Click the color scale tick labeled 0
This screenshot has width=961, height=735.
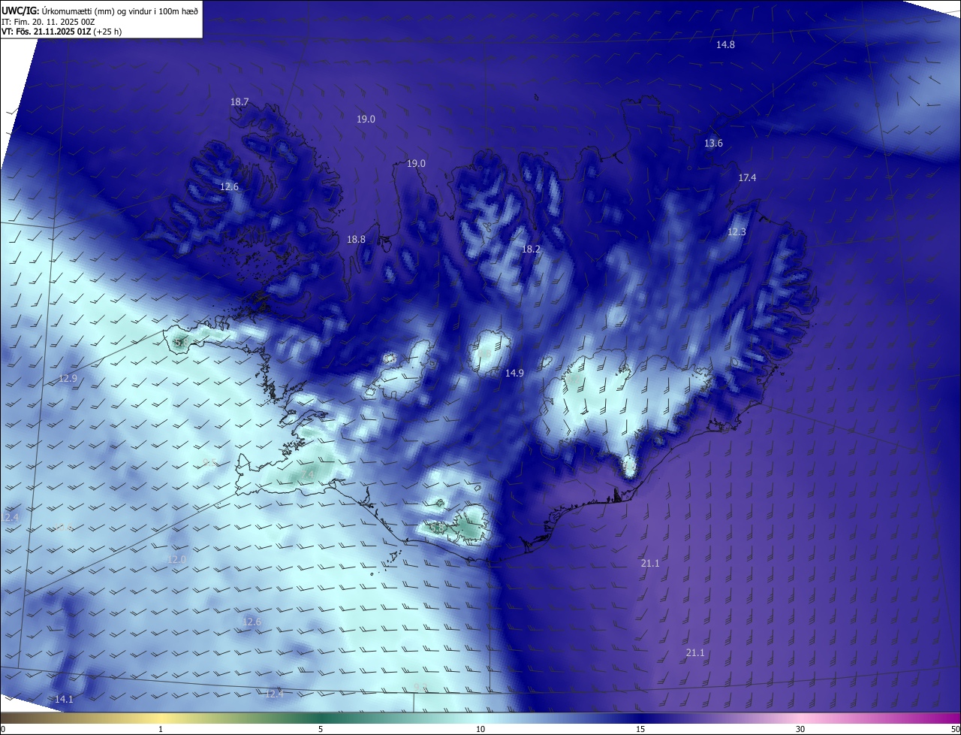[3, 729]
